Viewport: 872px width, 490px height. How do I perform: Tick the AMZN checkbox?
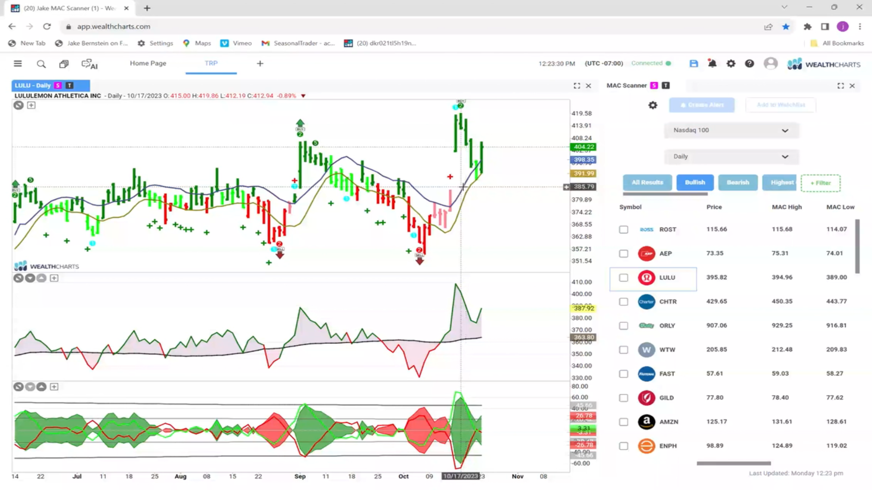(x=624, y=422)
